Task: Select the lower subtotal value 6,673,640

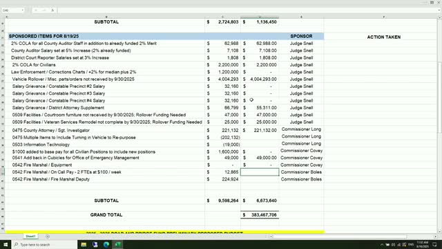Action: 267,201
